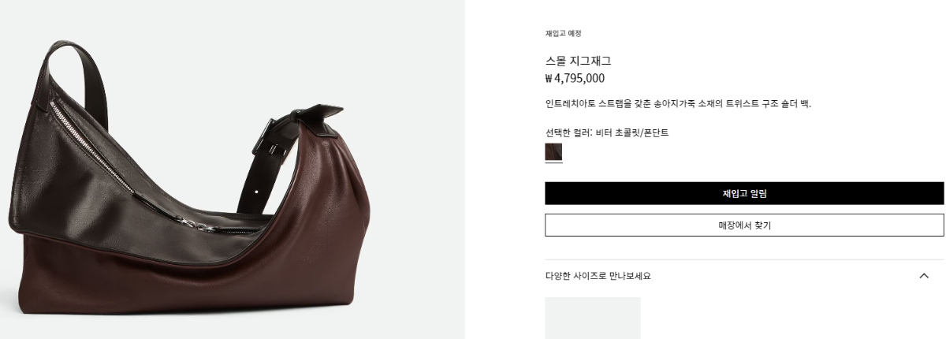Click the 재입고 예정 status label
The width and height of the screenshot is (946, 339).
coord(563,33)
